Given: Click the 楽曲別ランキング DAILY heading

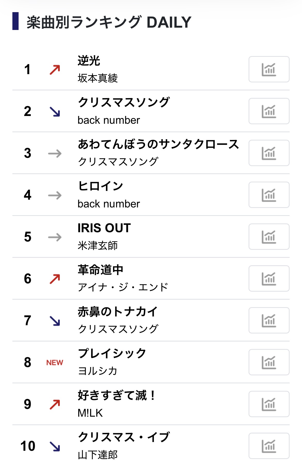Looking at the screenshot, I should point(109,22).
